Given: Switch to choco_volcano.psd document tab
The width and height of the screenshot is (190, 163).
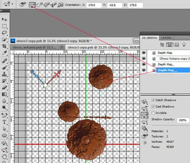Looking at the screenshot, I should click(x=34, y=47).
